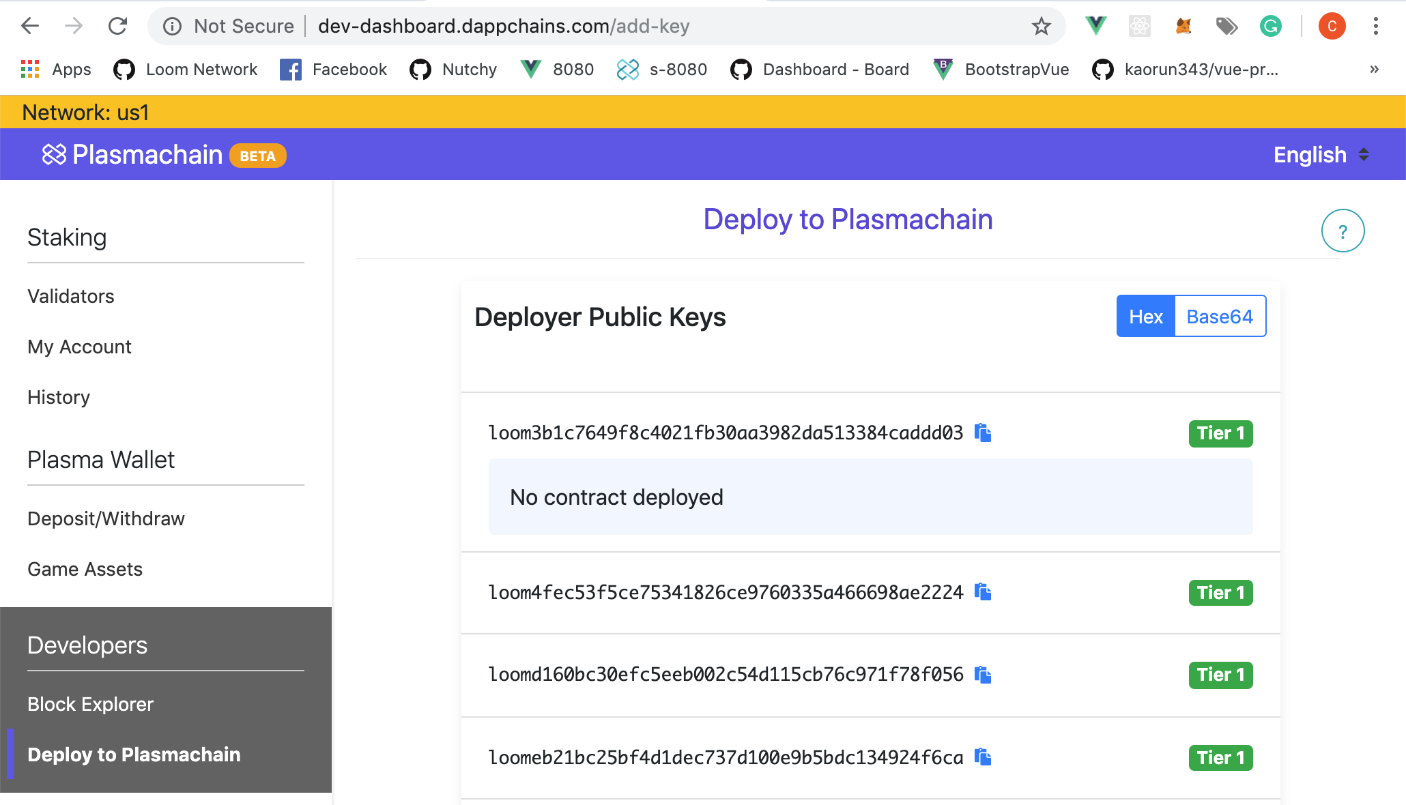This screenshot has height=805, width=1406.
Task: Click the Vue devtools extension icon
Action: click(x=1095, y=26)
